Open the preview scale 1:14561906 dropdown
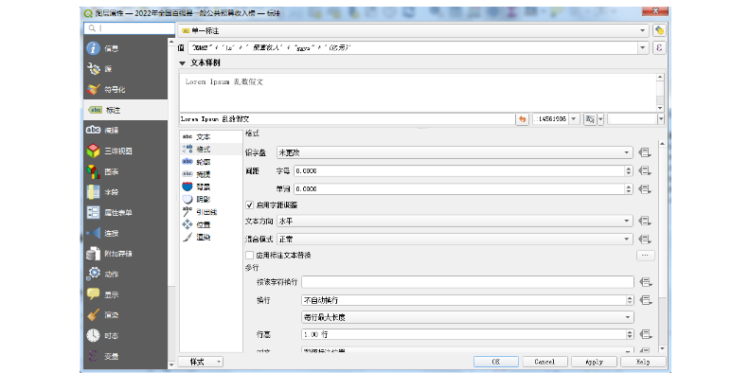Screen dimensions: 732x391 click(574, 119)
